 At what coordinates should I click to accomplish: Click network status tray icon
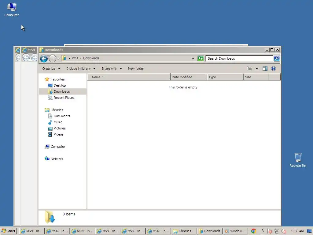coord(276,231)
